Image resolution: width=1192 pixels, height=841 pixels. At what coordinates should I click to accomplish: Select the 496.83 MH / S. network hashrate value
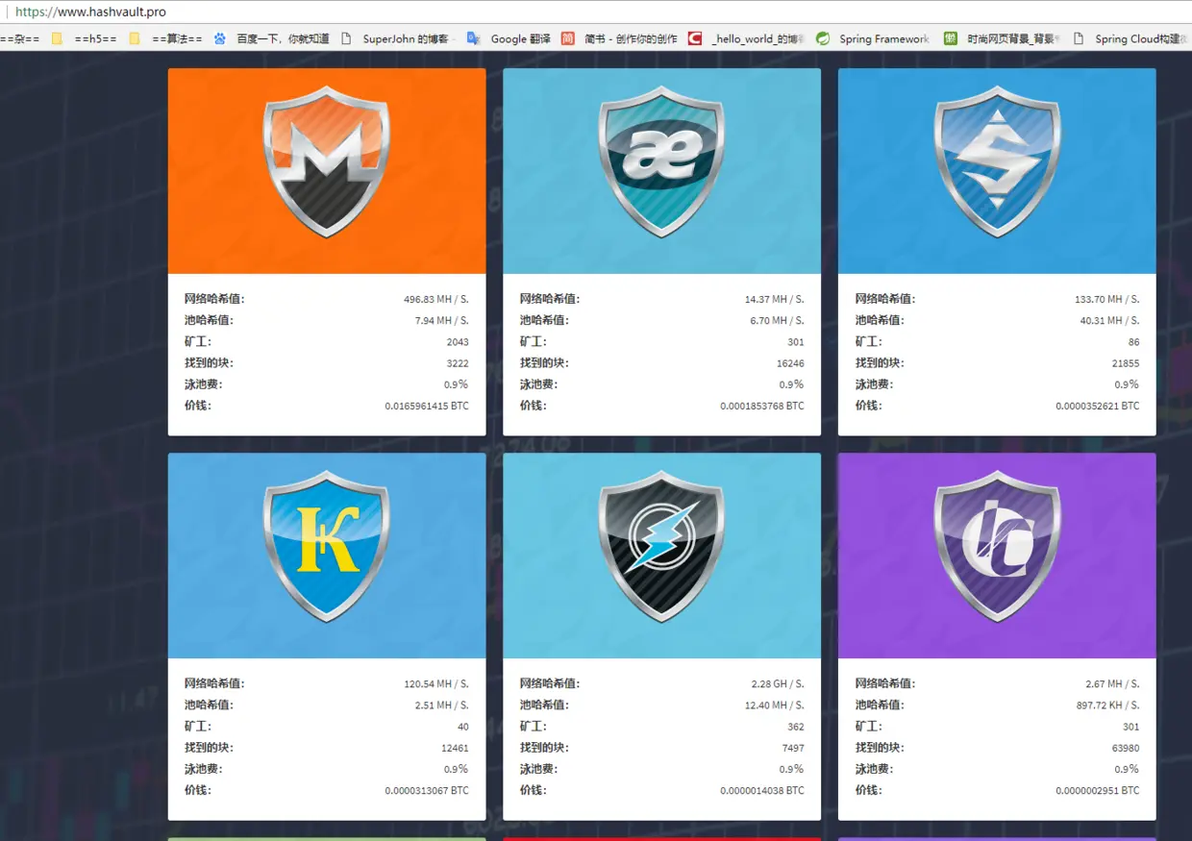tap(436, 300)
